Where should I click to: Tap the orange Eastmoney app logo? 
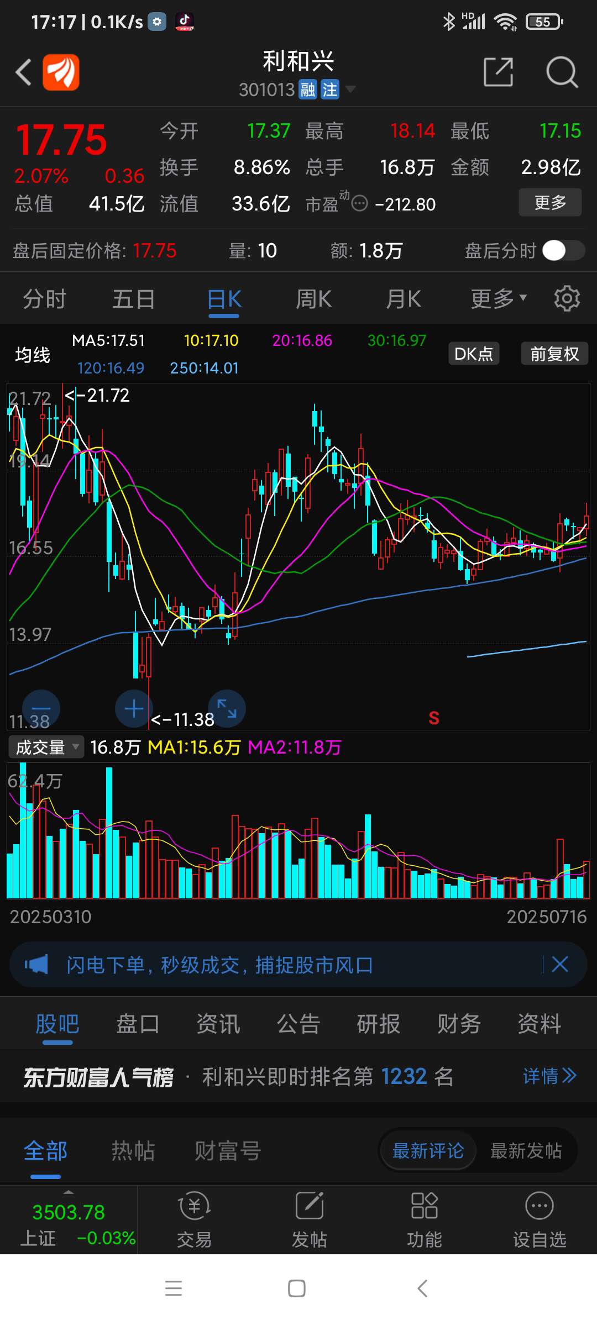click(61, 72)
